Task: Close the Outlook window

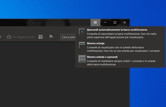Action: 125,22
